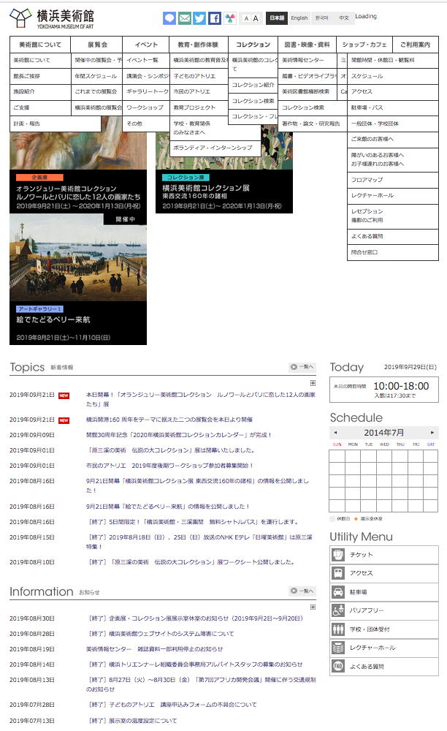Click the green mail envelope icon
447x731 pixels.
184,18
